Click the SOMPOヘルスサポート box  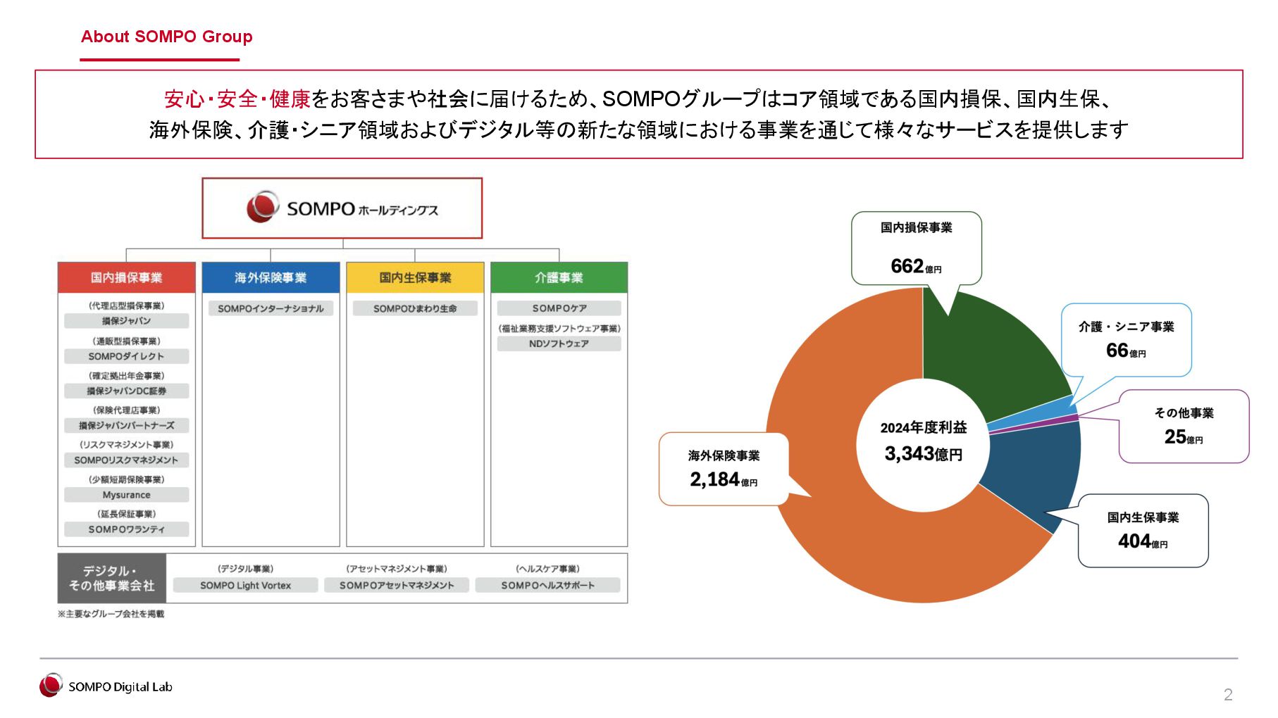coord(547,585)
